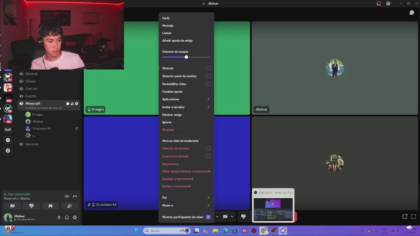Expand the Mover a submenu
This screenshot has height=236, width=420.
pyautogui.click(x=186, y=206)
